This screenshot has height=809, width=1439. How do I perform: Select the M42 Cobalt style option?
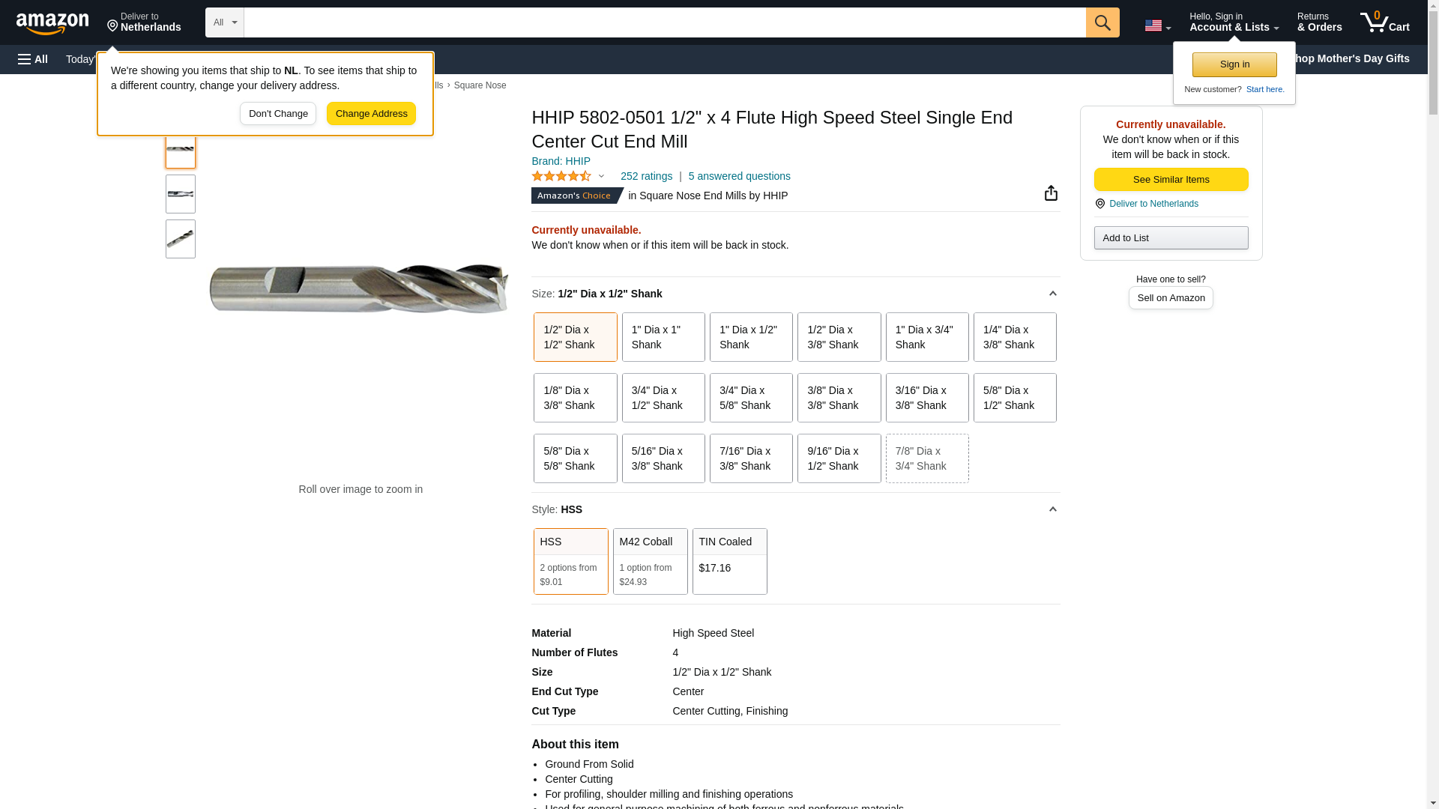pos(650,561)
